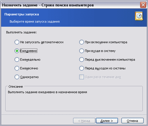Click 'Выберите время запуска задания' subtitle

coord(35,21)
